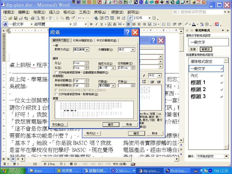The width and height of the screenshot is (232, 174).
Task: Click the Character Shading A icon
Action: [x=114, y=24]
